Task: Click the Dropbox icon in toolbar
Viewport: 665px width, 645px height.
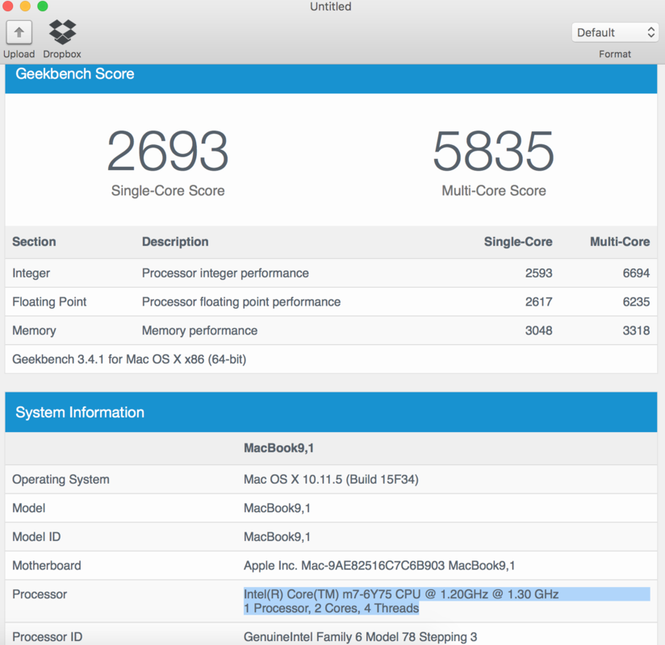Action: [62, 32]
